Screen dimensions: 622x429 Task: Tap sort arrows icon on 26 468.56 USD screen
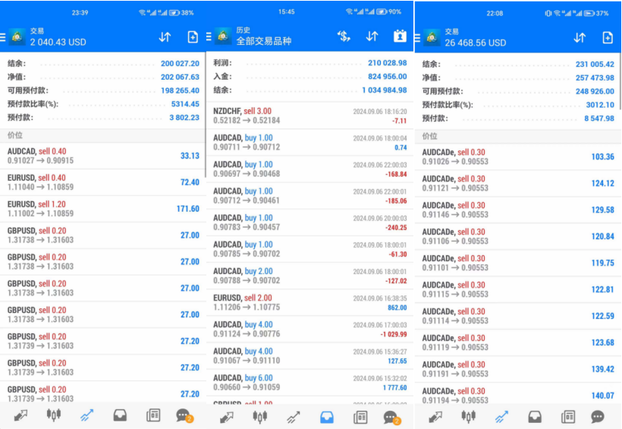coord(580,38)
